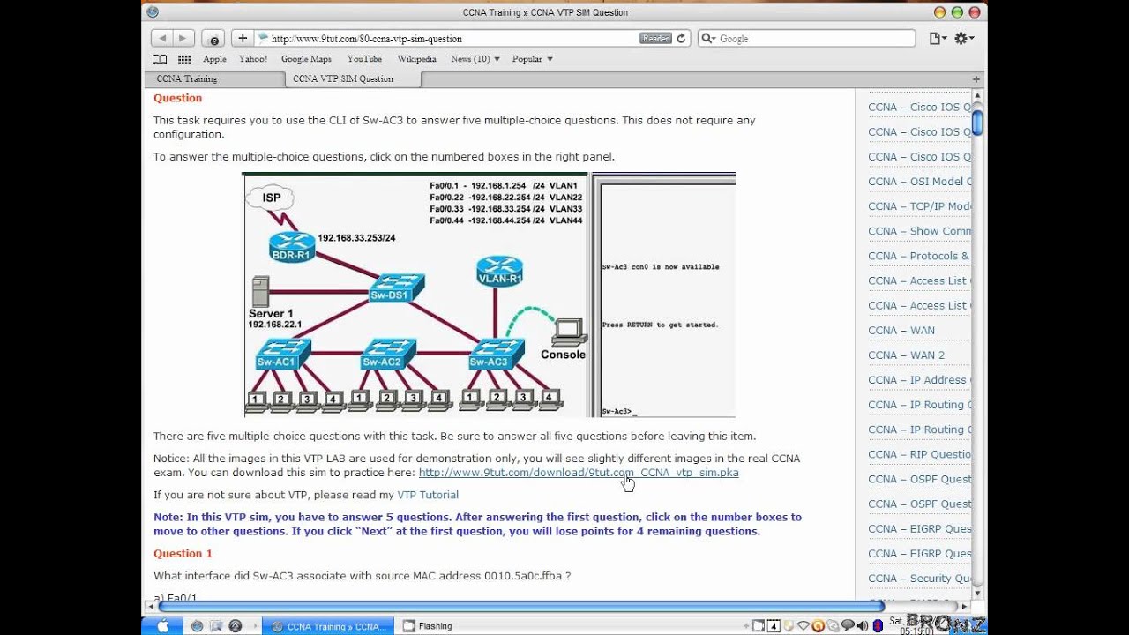Screen dimensions: 1129x635
Task: Reload the page with the refresh icon
Action: 681,38
